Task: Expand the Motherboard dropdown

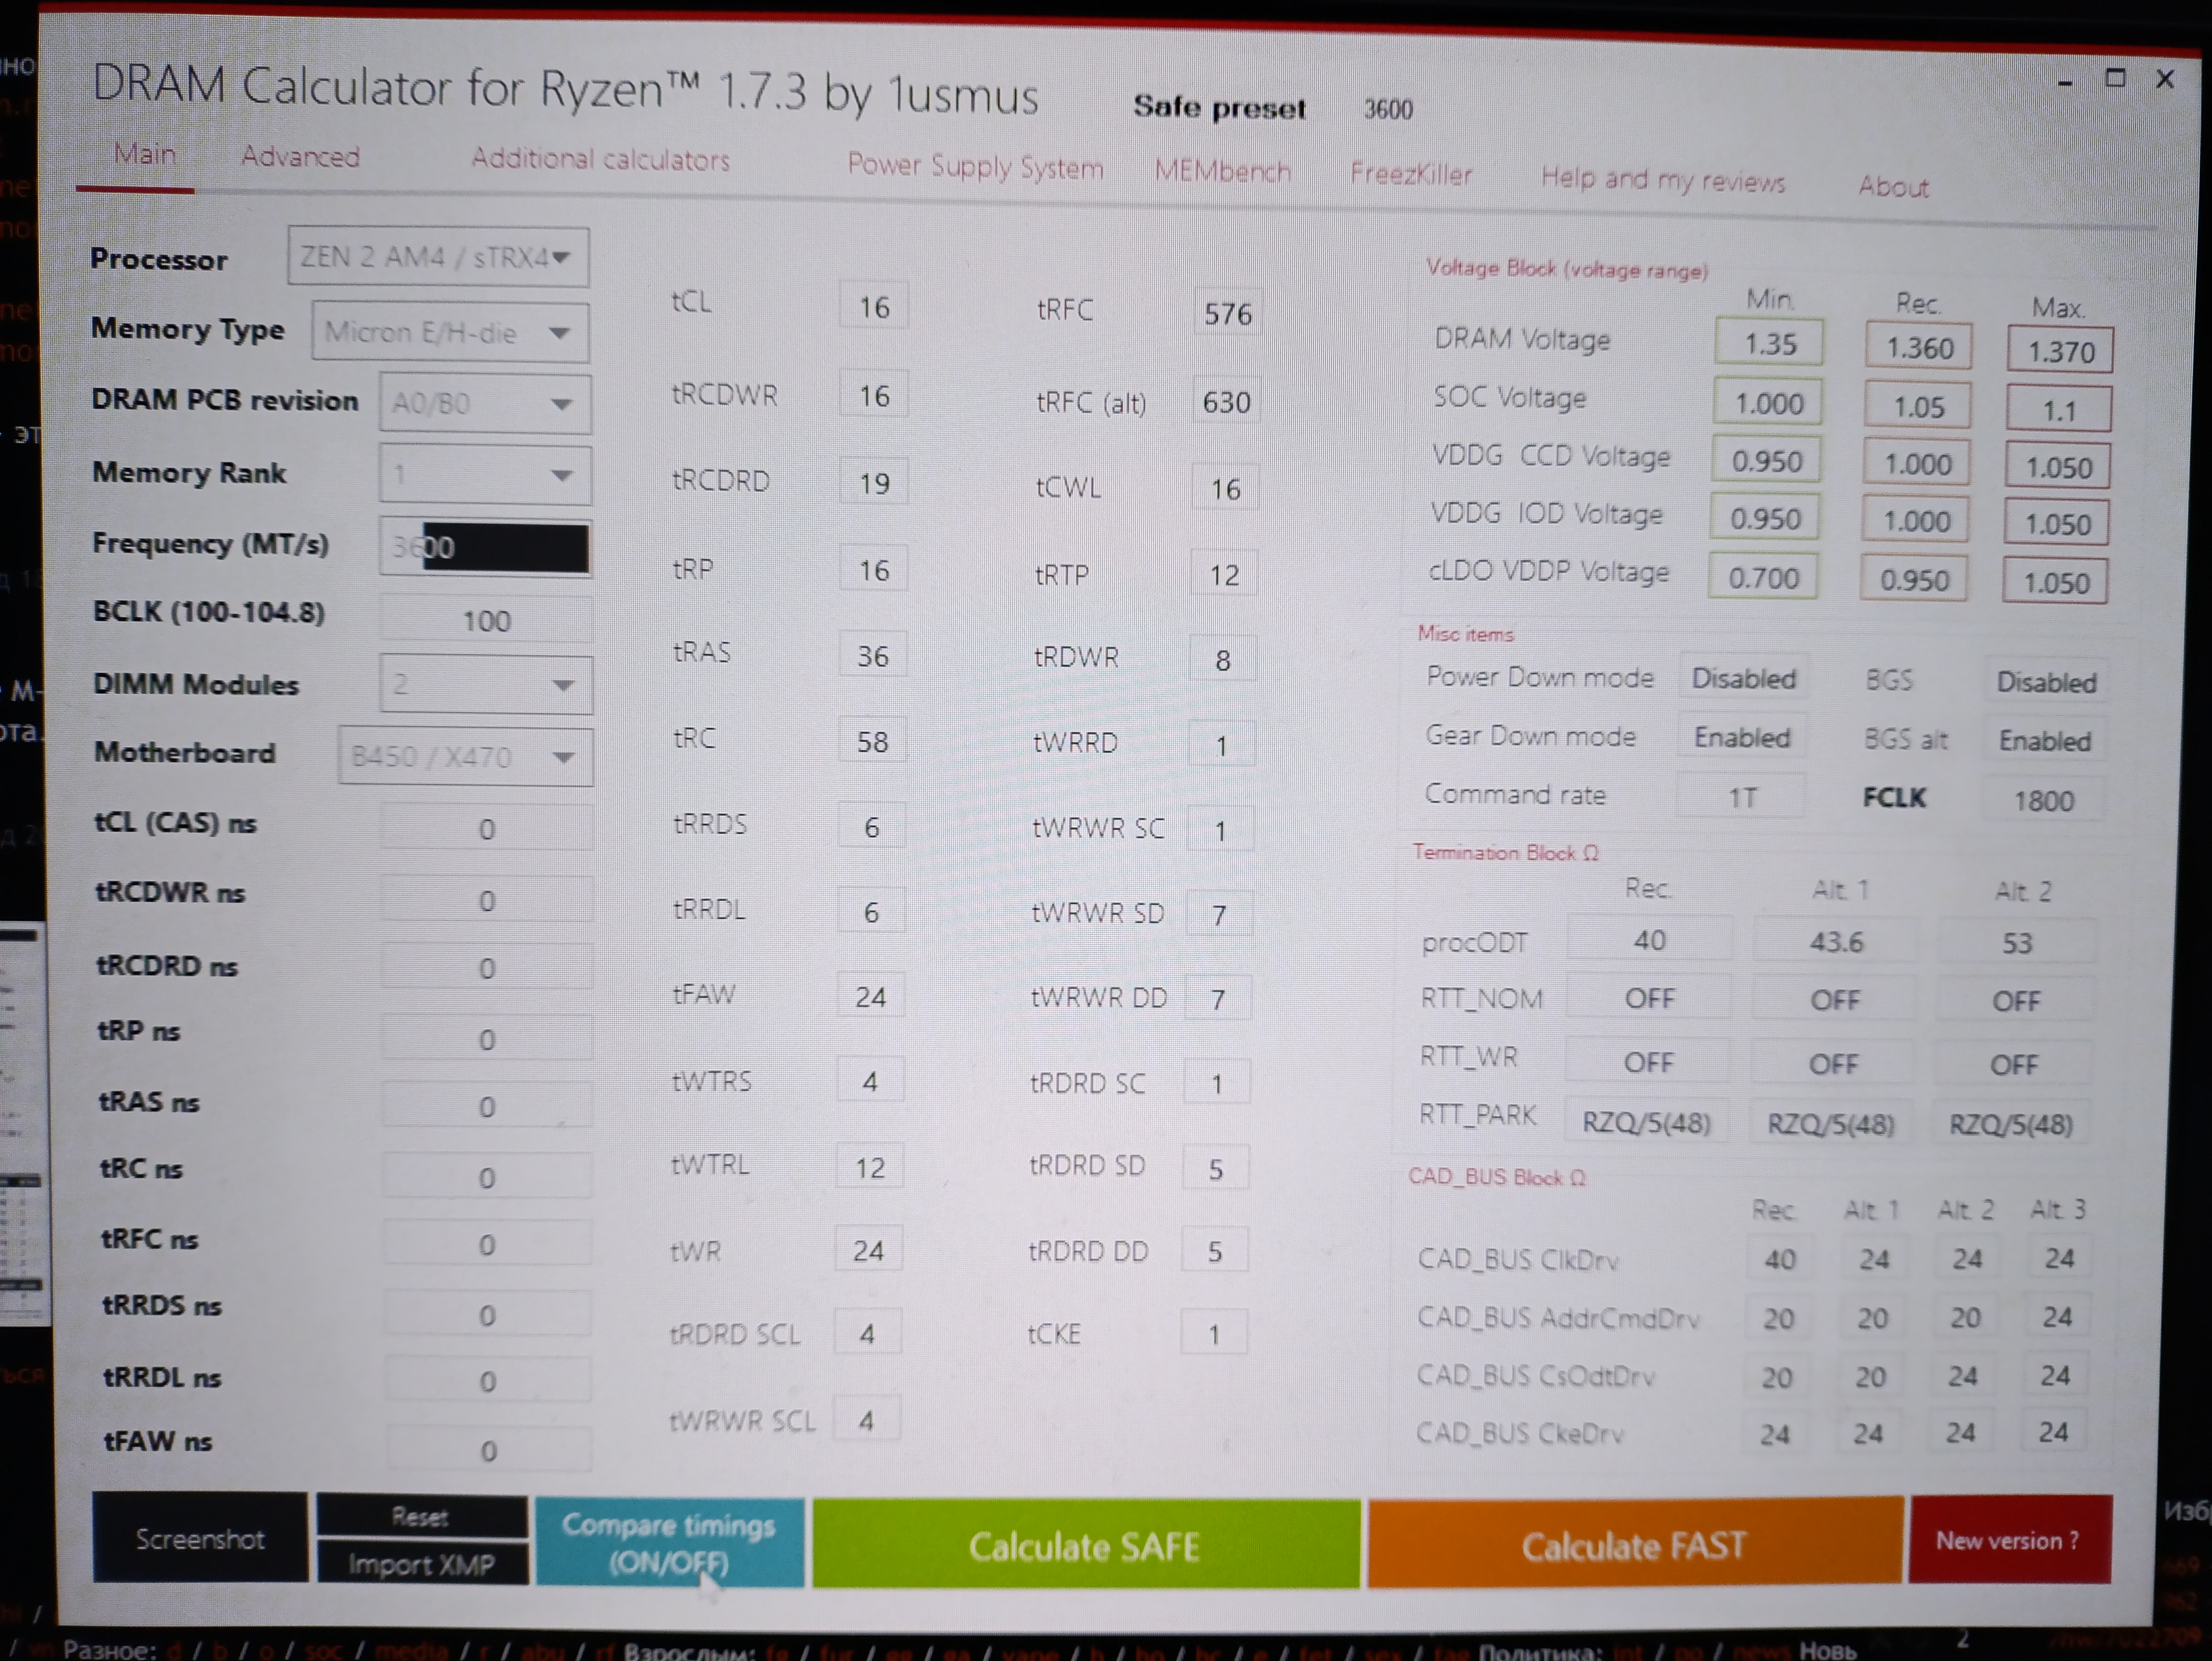Action: point(466,756)
